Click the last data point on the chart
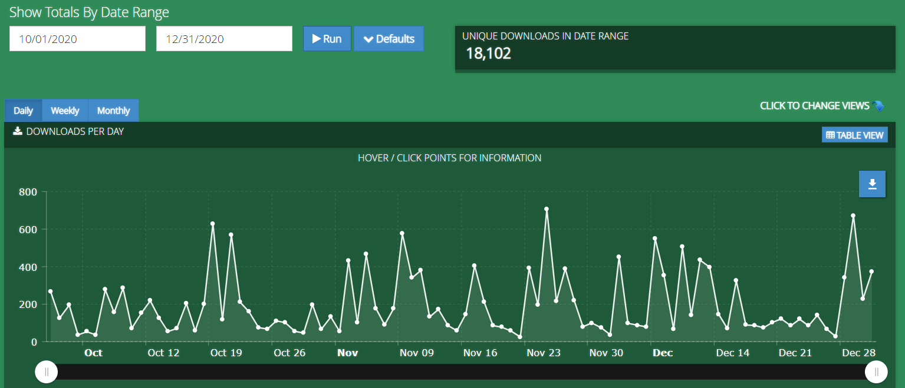The image size is (905, 388). tap(871, 271)
